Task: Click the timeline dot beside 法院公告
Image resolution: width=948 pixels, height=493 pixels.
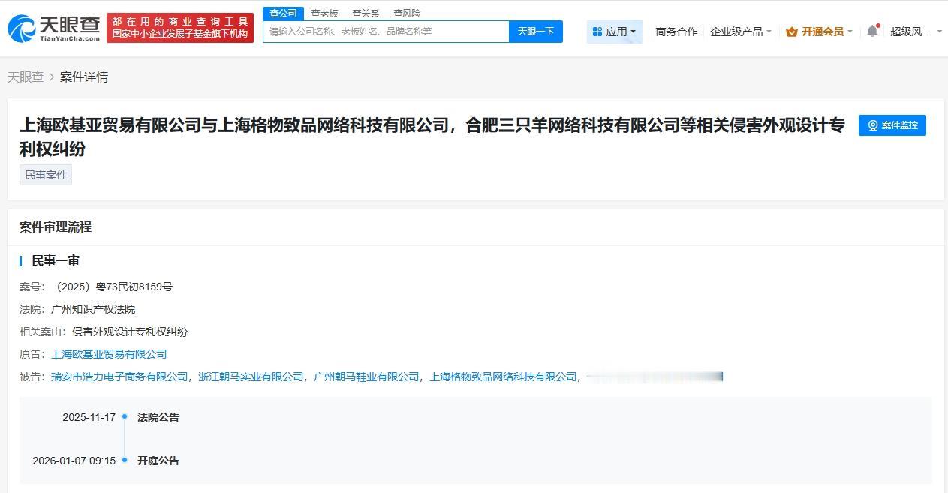Action: tap(125, 417)
